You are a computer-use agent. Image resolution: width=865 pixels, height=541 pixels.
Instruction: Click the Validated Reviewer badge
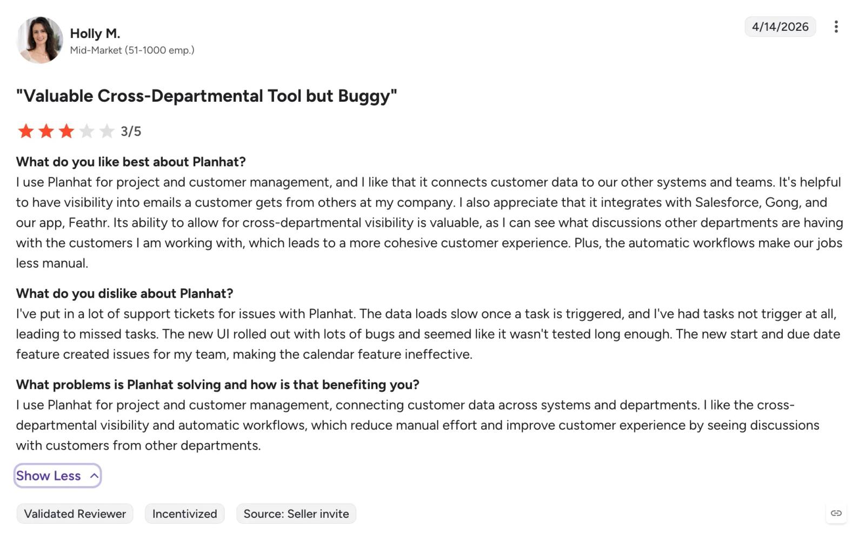pyautogui.click(x=75, y=513)
